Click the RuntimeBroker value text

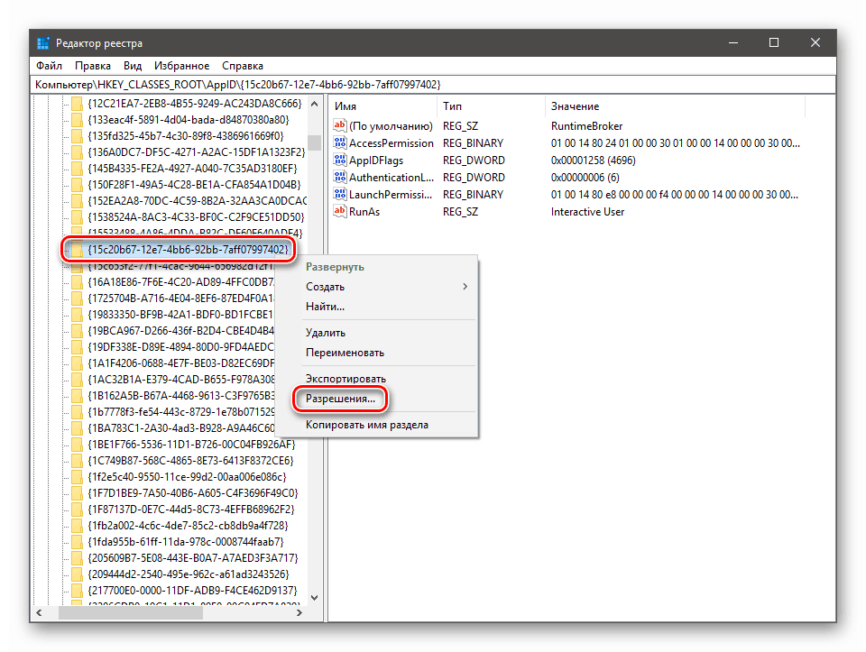pyautogui.click(x=586, y=126)
